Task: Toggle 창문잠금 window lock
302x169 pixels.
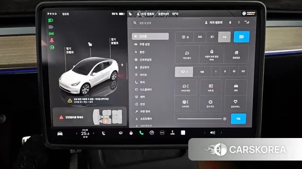Action: pyautogui.click(x=236, y=55)
